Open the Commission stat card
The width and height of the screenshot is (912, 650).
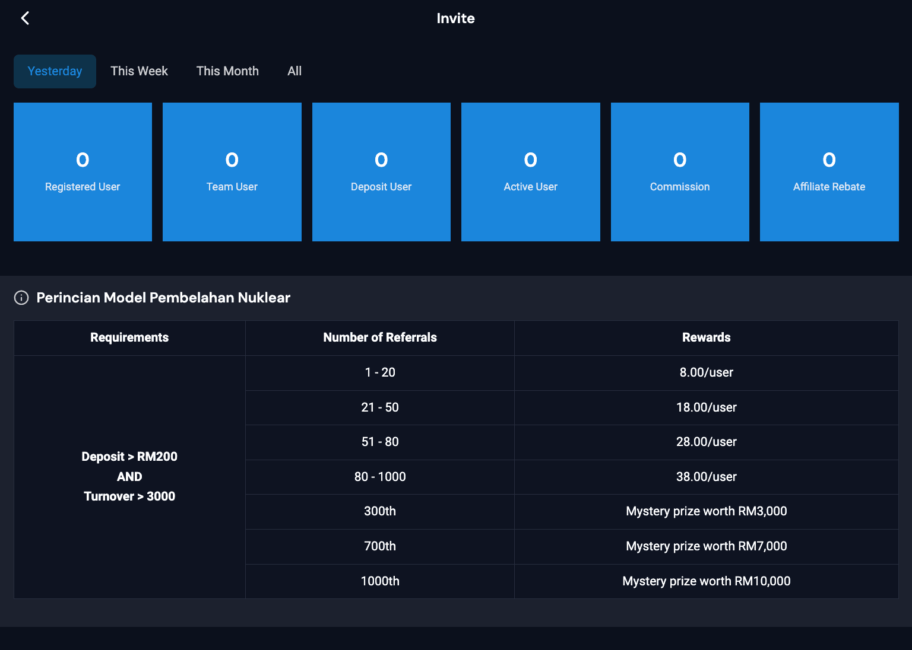(680, 172)
